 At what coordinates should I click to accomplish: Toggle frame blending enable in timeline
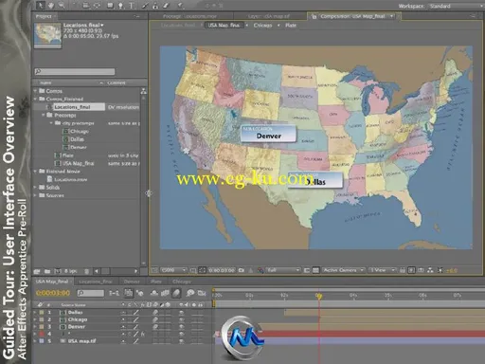click(165, 293)
